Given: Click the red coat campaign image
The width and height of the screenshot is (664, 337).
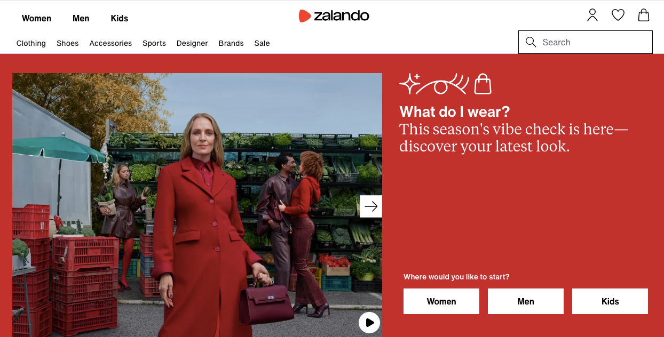Looking at the screenshot, I should [x=197, y=205].
